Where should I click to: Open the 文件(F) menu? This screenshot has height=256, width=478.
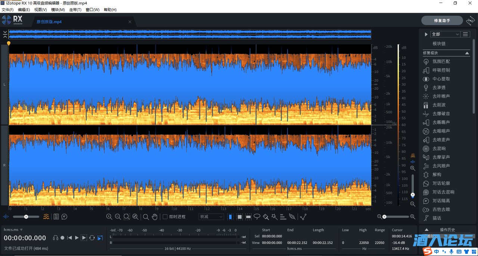(7, 10)
